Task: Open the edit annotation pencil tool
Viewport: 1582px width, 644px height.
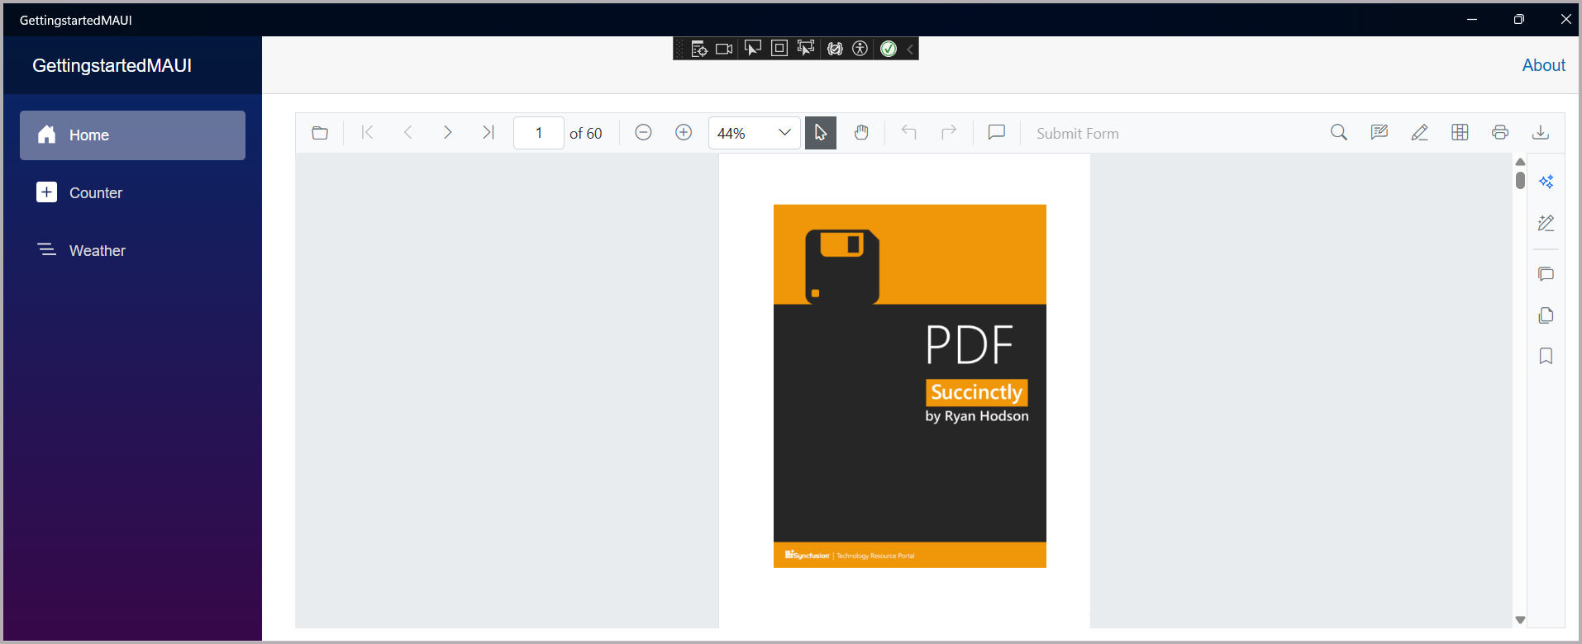Action: click(1420, 133)
